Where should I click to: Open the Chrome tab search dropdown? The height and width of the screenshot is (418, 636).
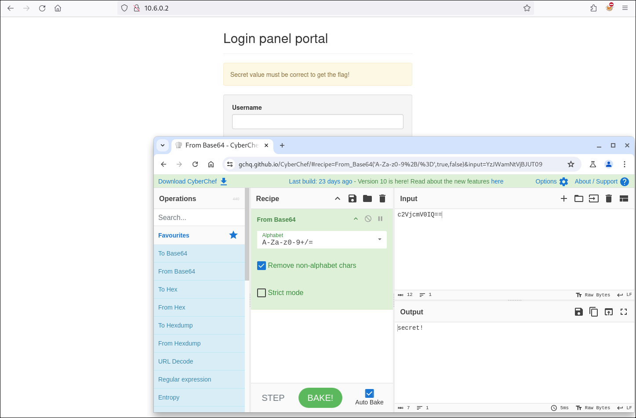coord(163,145)
